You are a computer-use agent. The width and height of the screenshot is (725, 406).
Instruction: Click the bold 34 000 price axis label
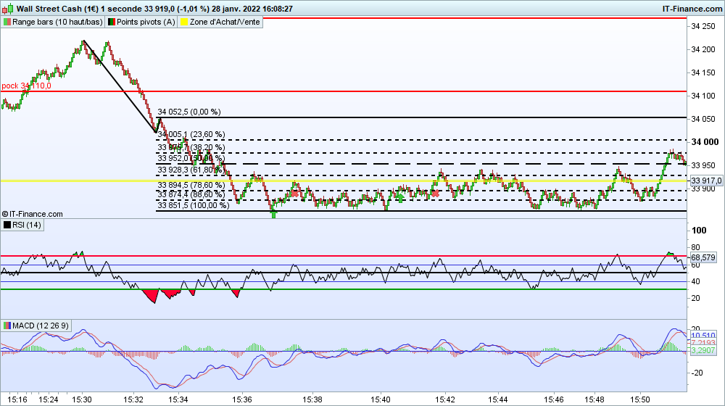point(705,142)
